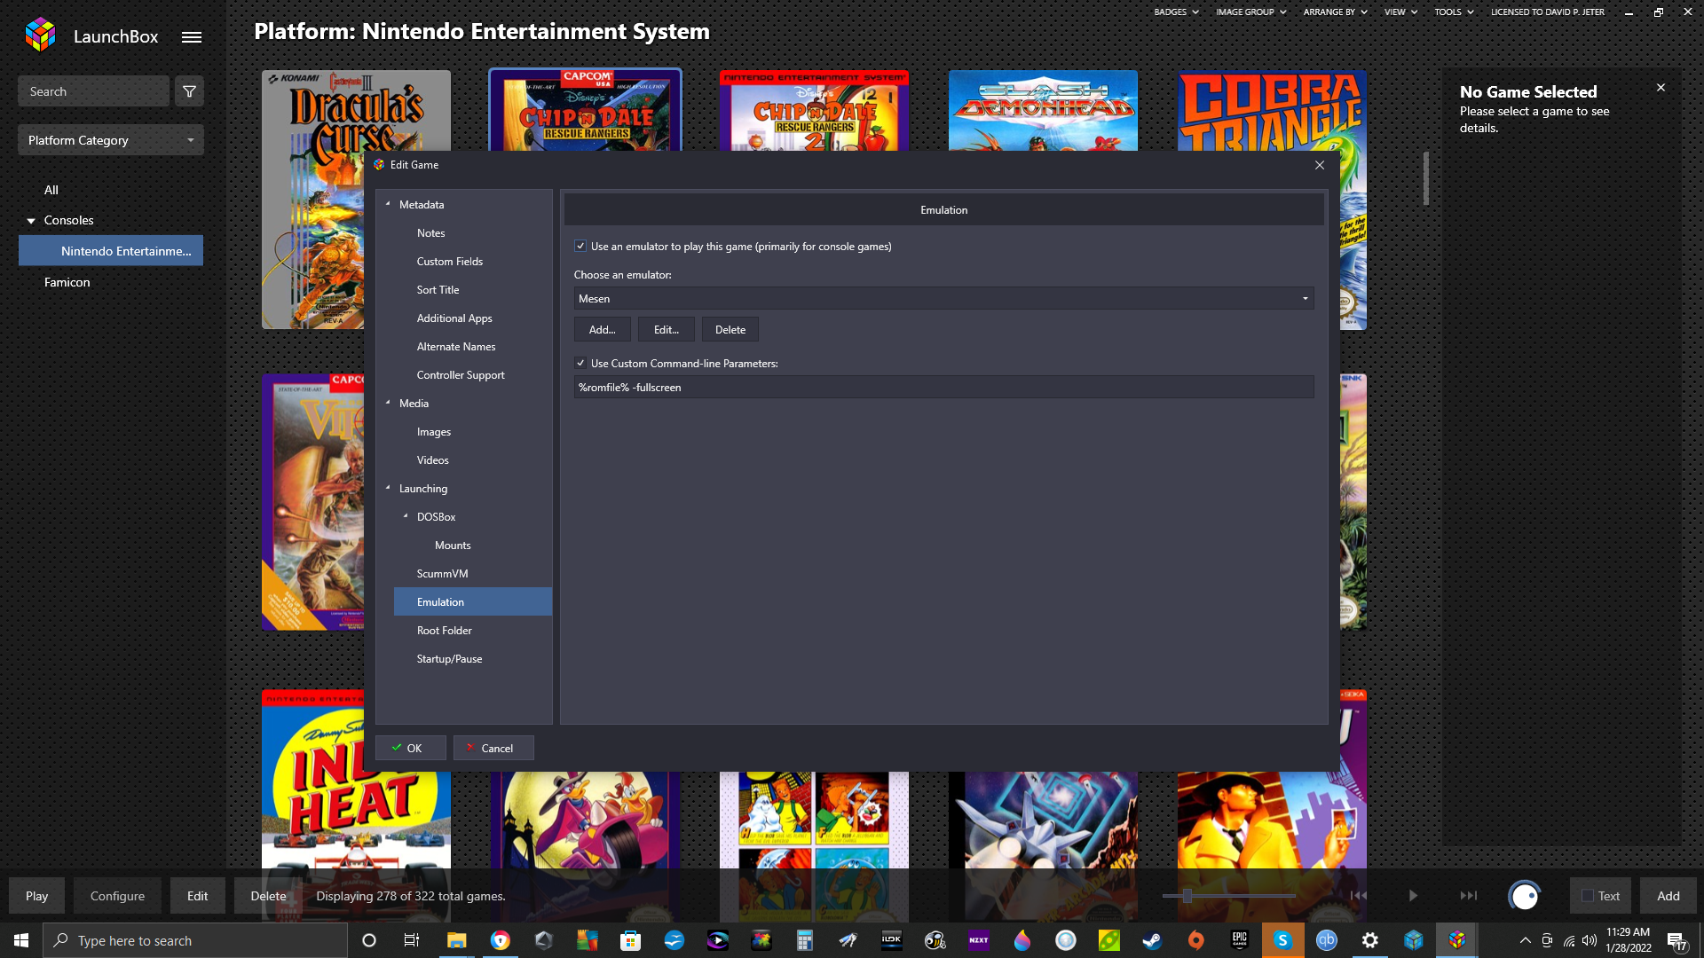This screenshot has width=1704, height=958.
Task: Open the Image Group menu
Action: click(1251, 12)
